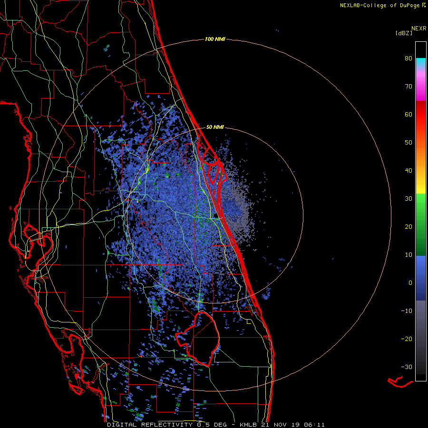Click the "-30" value on the dBZ scale
428x428 pixels.
(x=407, y=367)
